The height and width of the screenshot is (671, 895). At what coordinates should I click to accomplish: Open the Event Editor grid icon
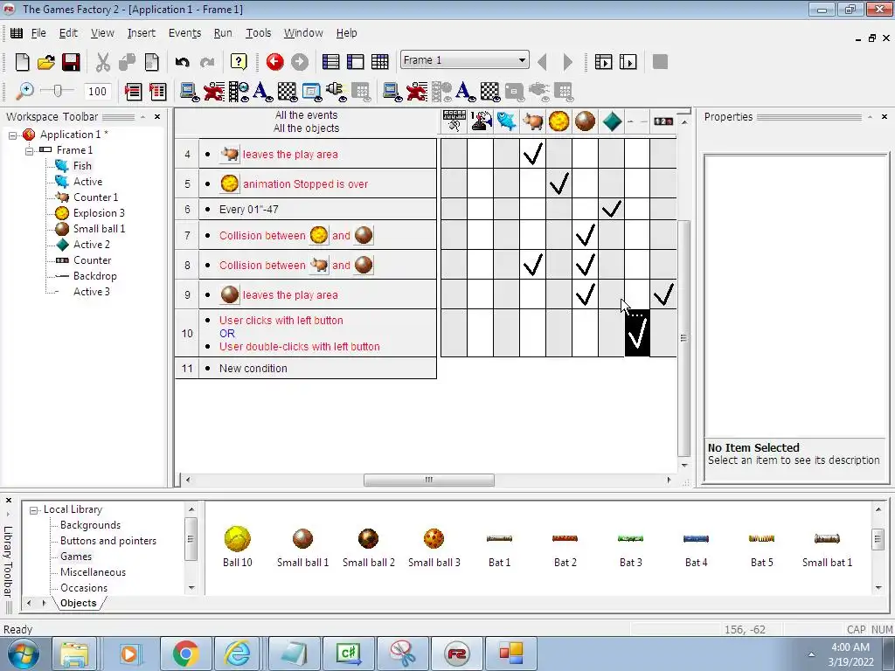[x=379, y=62]
